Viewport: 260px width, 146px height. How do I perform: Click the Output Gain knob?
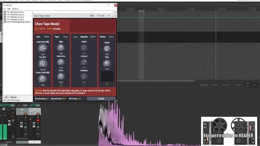click(43, 79)
